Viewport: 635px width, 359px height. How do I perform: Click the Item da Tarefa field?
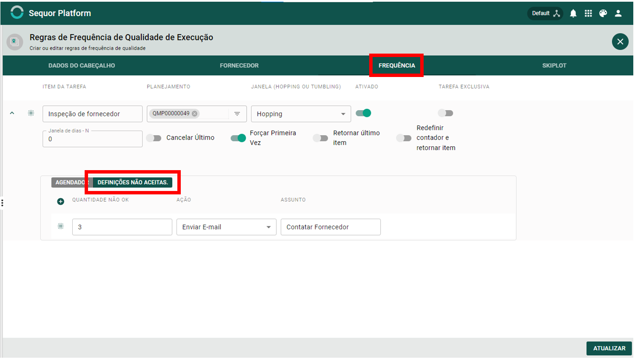tap(92, 114)
